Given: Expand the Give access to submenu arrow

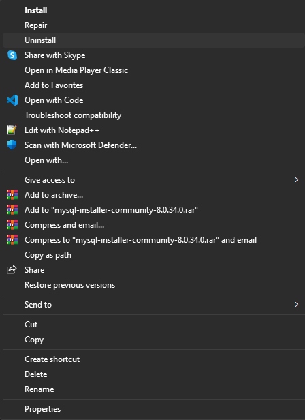Looking at the screenshot, I should point(296,180).
